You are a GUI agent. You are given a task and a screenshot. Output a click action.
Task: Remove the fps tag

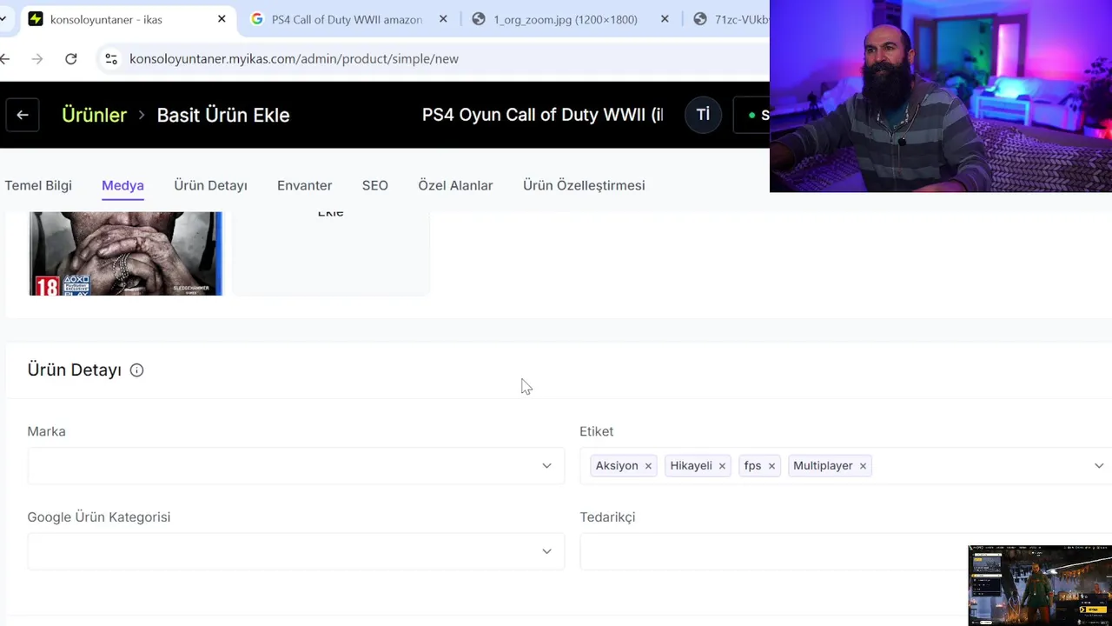771,466
